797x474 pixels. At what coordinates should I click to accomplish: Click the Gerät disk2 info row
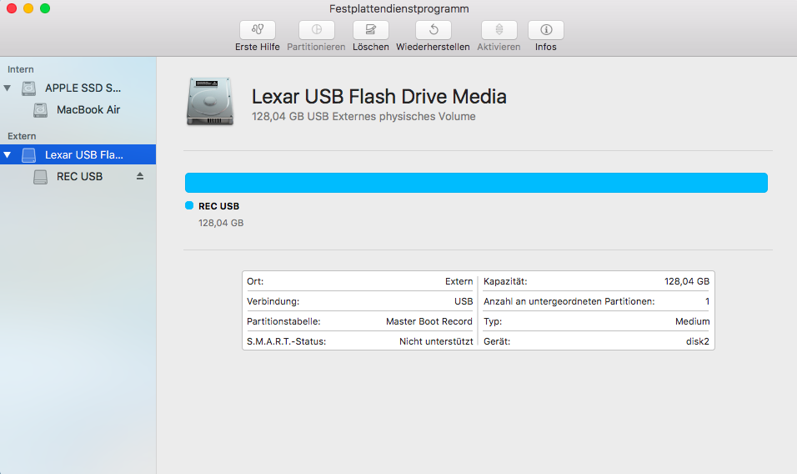596,341
